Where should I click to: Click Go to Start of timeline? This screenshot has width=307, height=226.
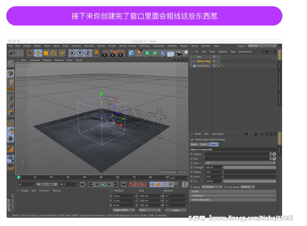[x=82, y=184]
